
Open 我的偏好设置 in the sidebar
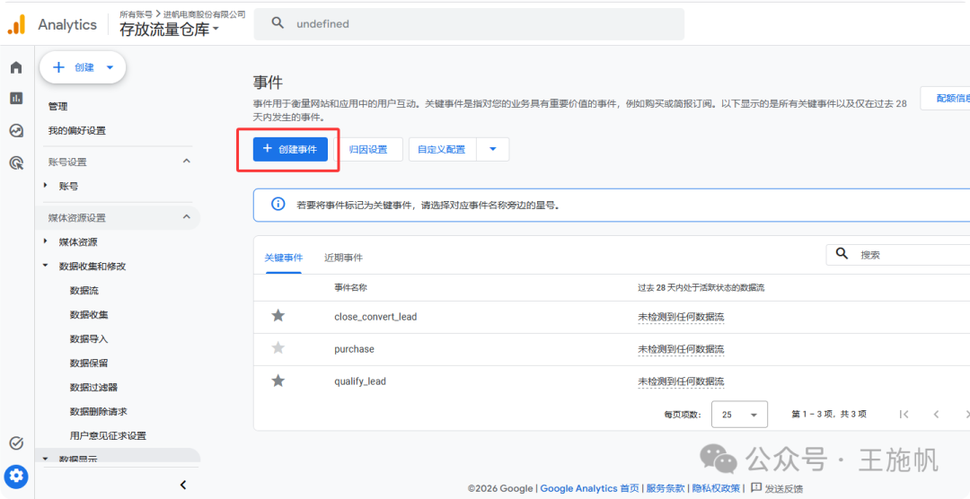(76, 130)
